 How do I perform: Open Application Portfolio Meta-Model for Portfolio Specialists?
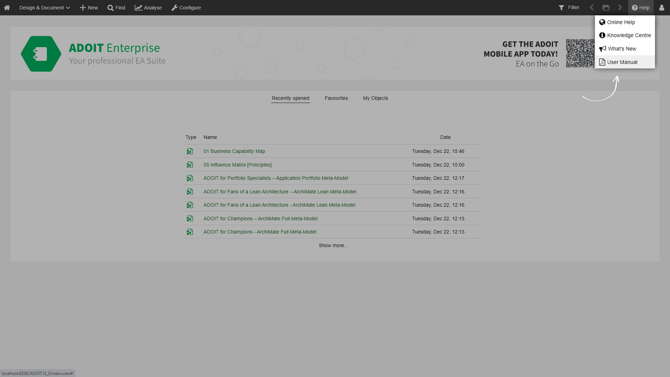pyautogui.click(x=276, y=178)
